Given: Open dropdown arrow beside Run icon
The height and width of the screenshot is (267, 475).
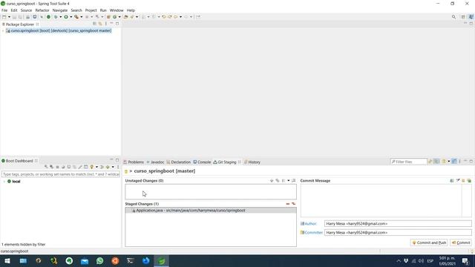Looking at the screenshot, I should [71, 17].
